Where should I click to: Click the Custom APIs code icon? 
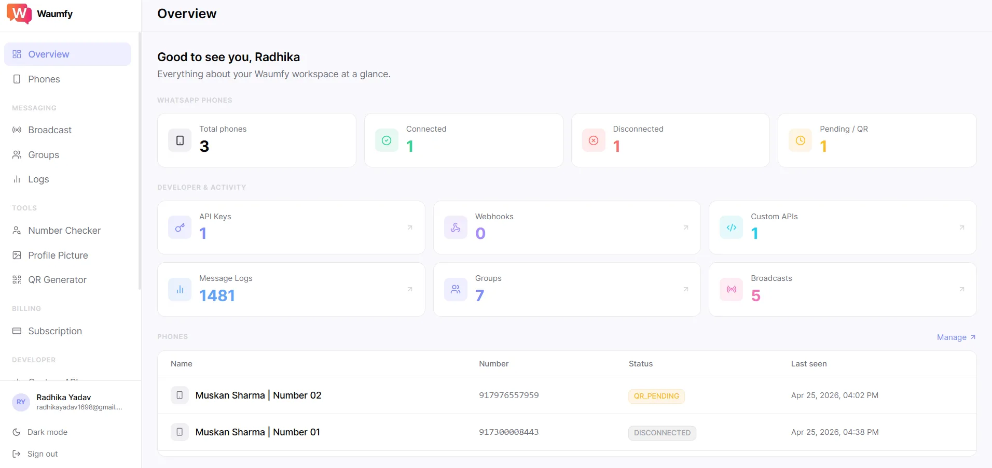click(x=731, y=228)
